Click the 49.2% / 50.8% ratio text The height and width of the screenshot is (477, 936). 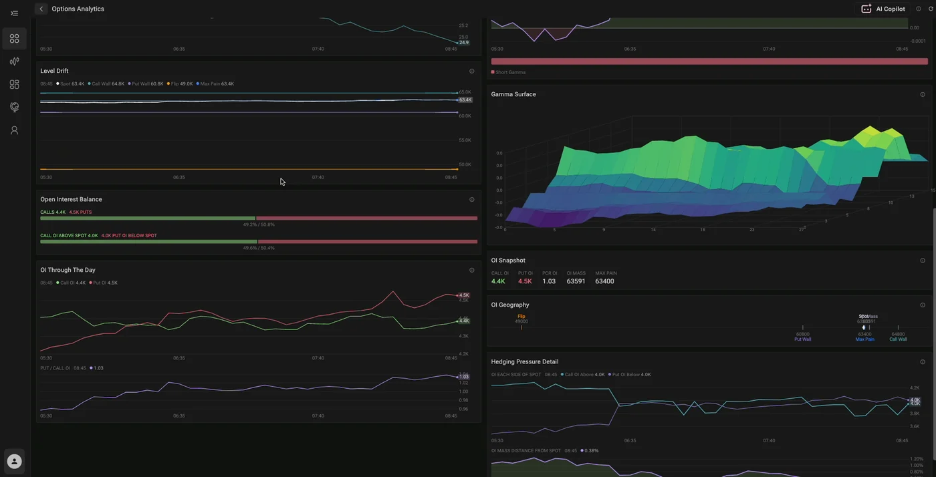coord(259,224)
